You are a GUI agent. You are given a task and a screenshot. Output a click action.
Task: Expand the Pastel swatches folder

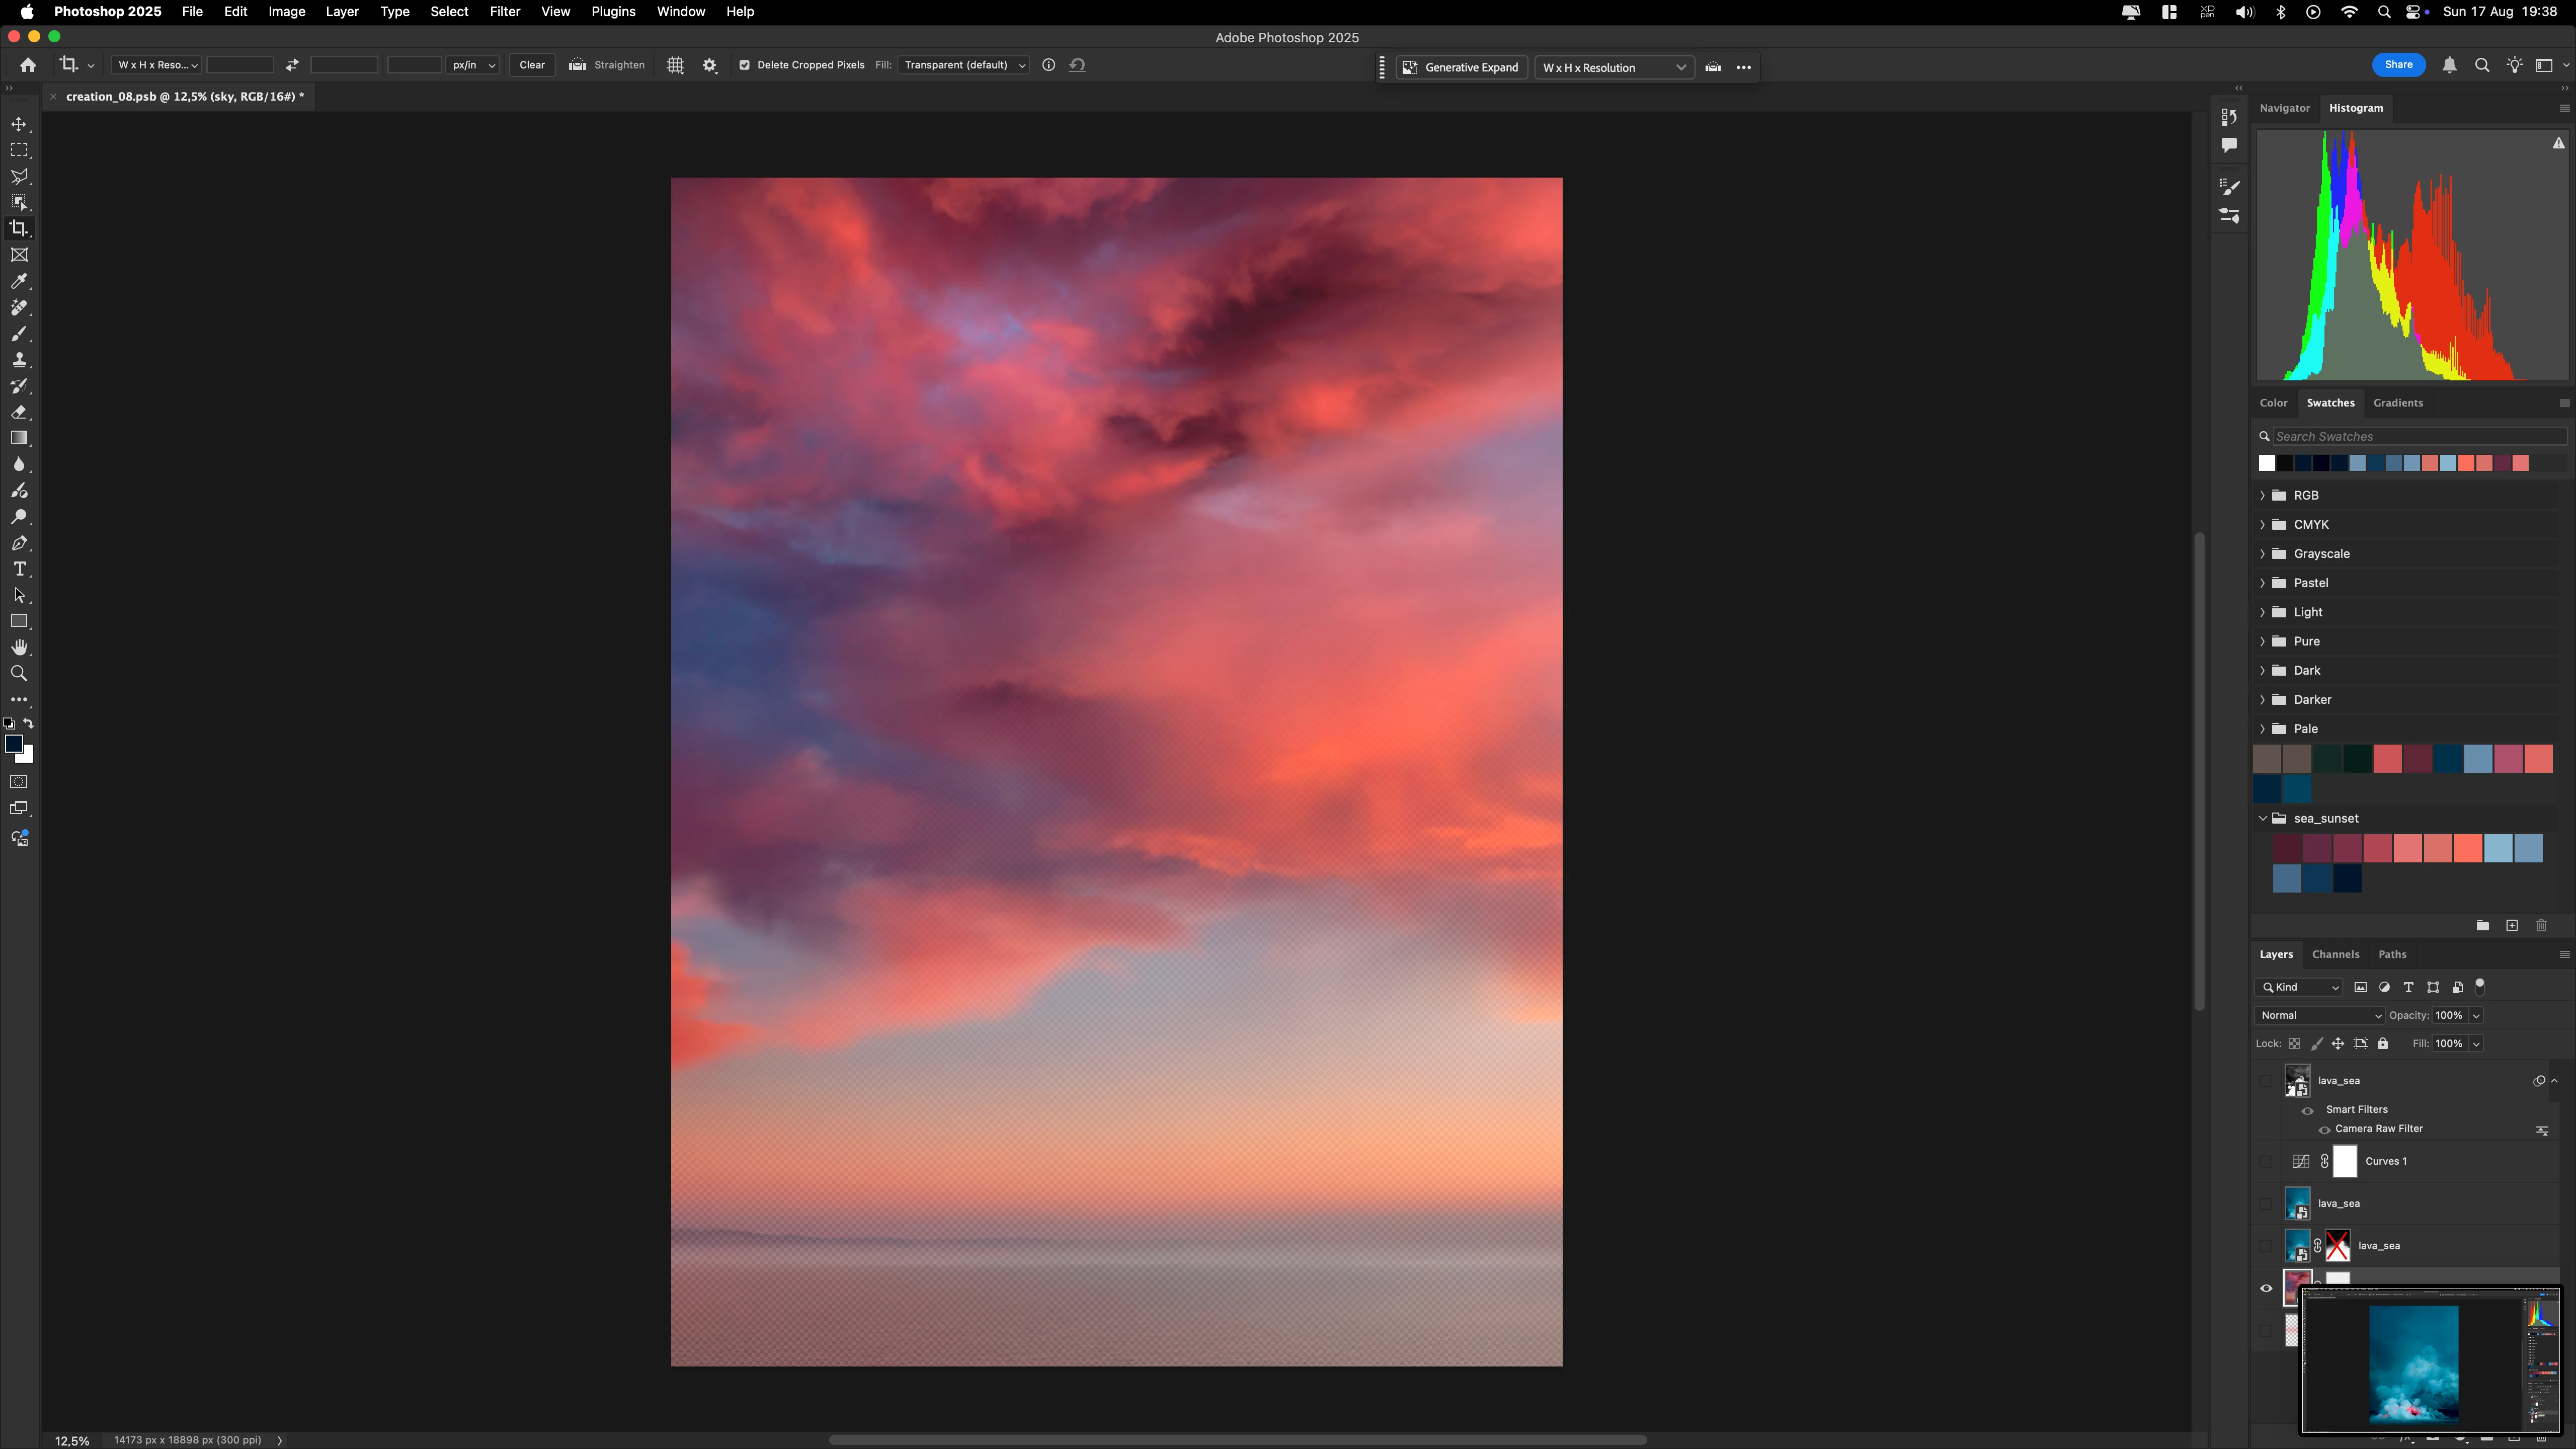click(x=2263, y=583)
